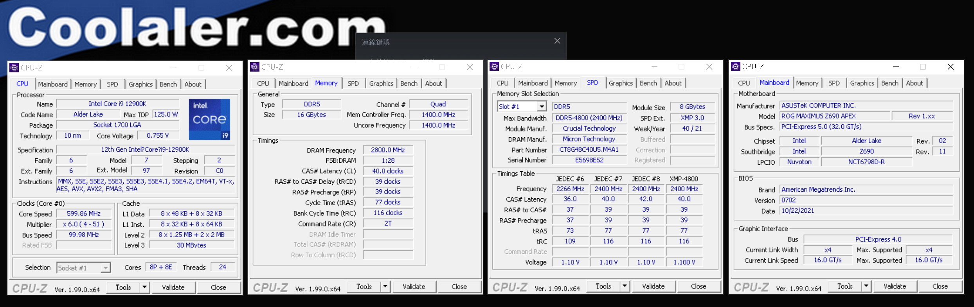This screenshot has height=307, width=974.
Task: Click the Intel Core i9 logo badge
Action: click(x=209, y=119)
